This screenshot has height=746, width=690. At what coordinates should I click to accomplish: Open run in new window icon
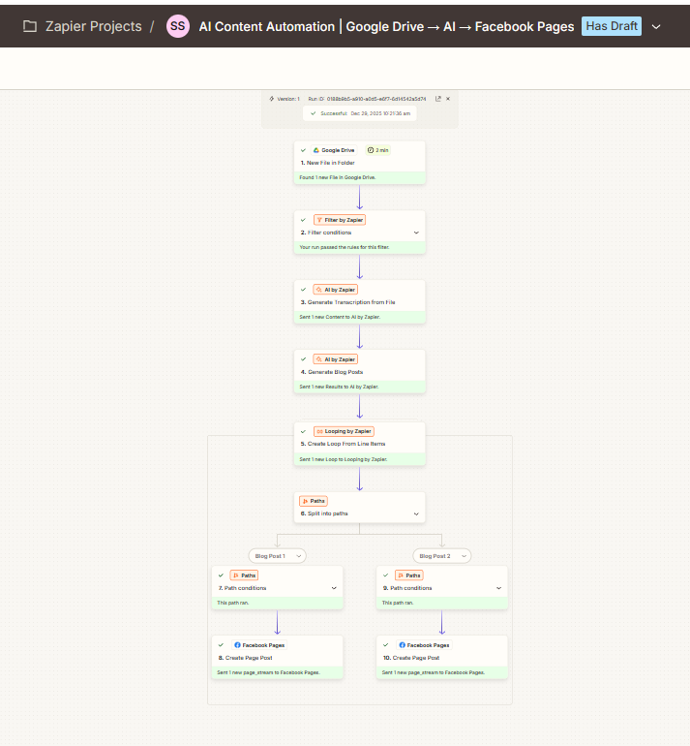(x=438, y=99)
